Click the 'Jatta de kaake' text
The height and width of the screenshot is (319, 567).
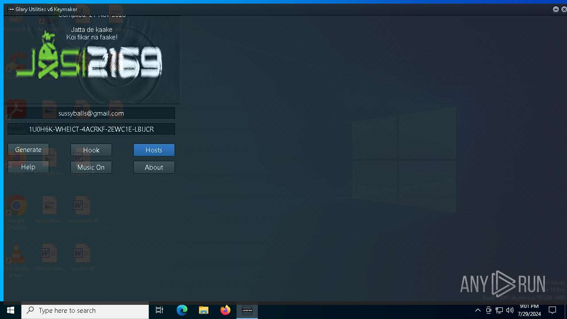92,30
